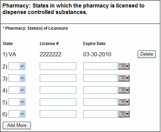Open calendar picker for row 2 expire date

click(124, 66)
